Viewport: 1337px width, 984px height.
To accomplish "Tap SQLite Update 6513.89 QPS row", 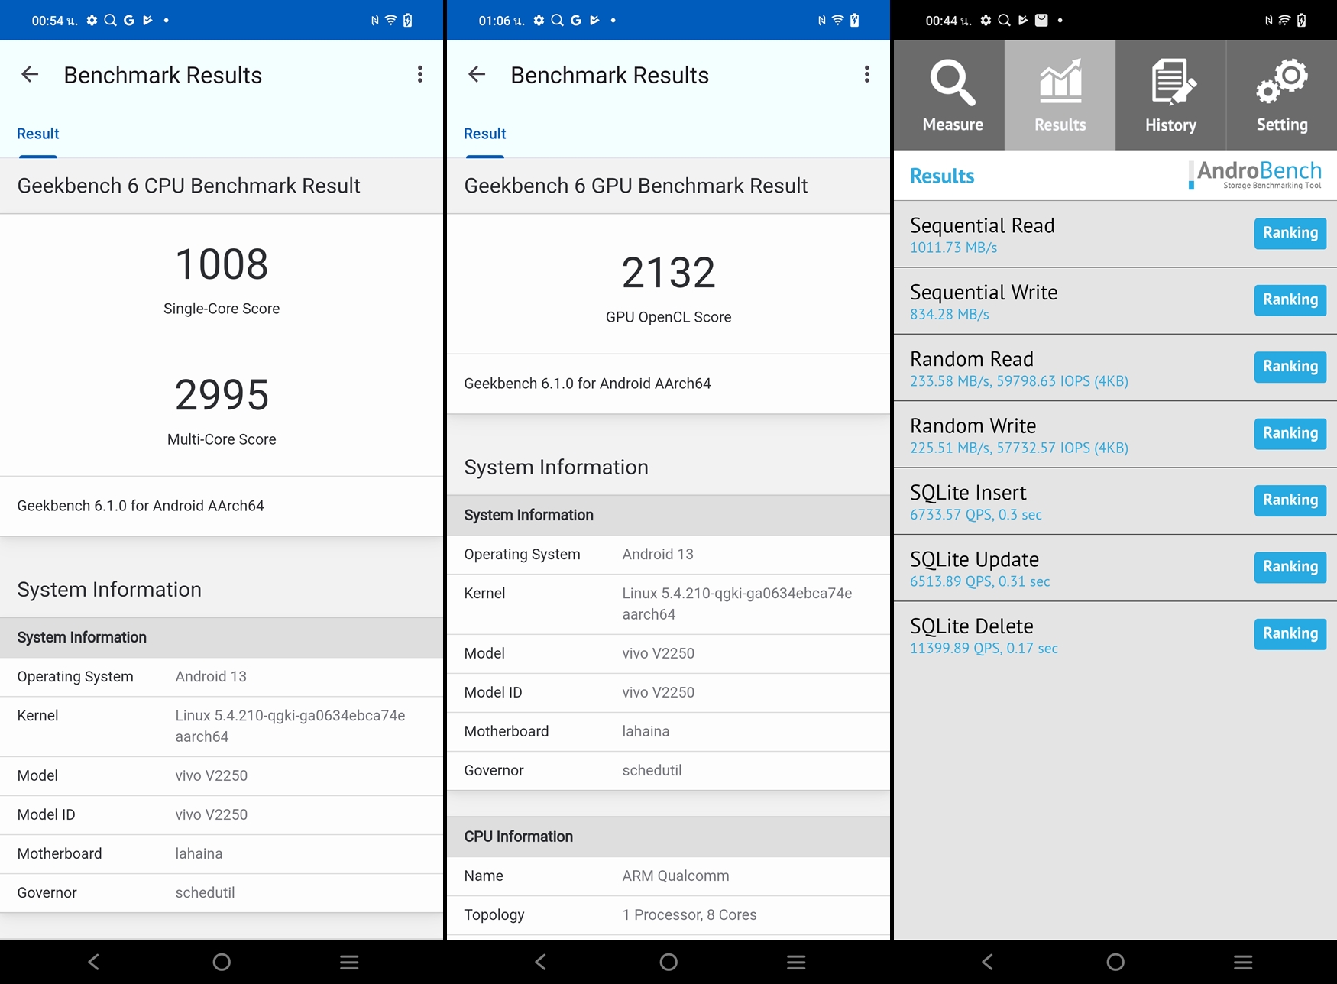I will tap(1115, 568).
